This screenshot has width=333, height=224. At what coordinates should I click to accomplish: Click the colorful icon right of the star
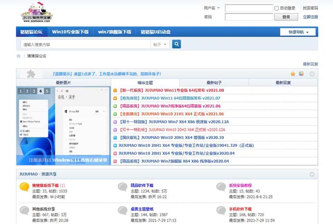point(301,74)
